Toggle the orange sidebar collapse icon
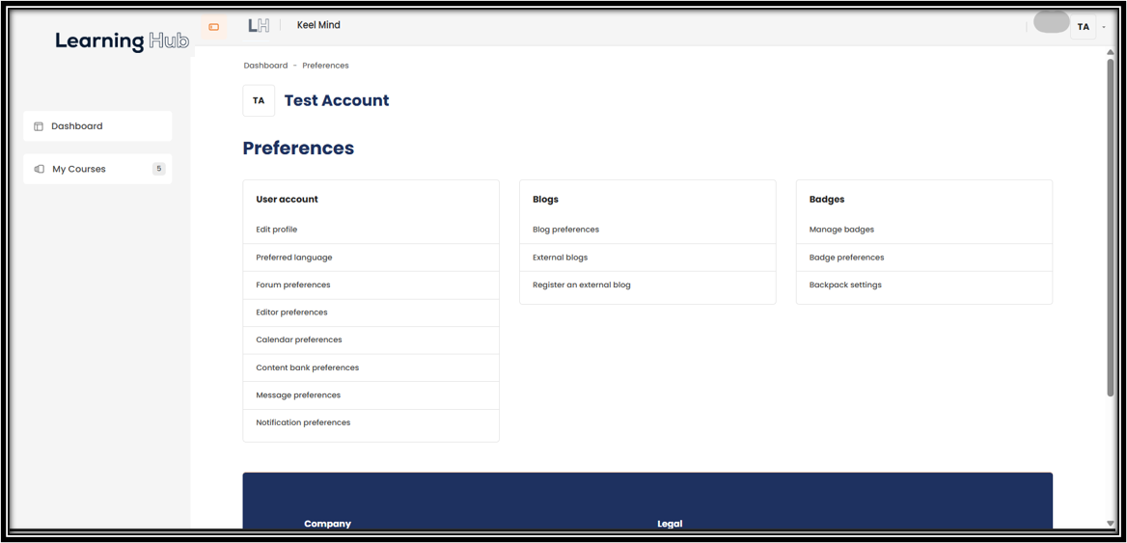Screen dimensions: 1127x543 (213, 27)
